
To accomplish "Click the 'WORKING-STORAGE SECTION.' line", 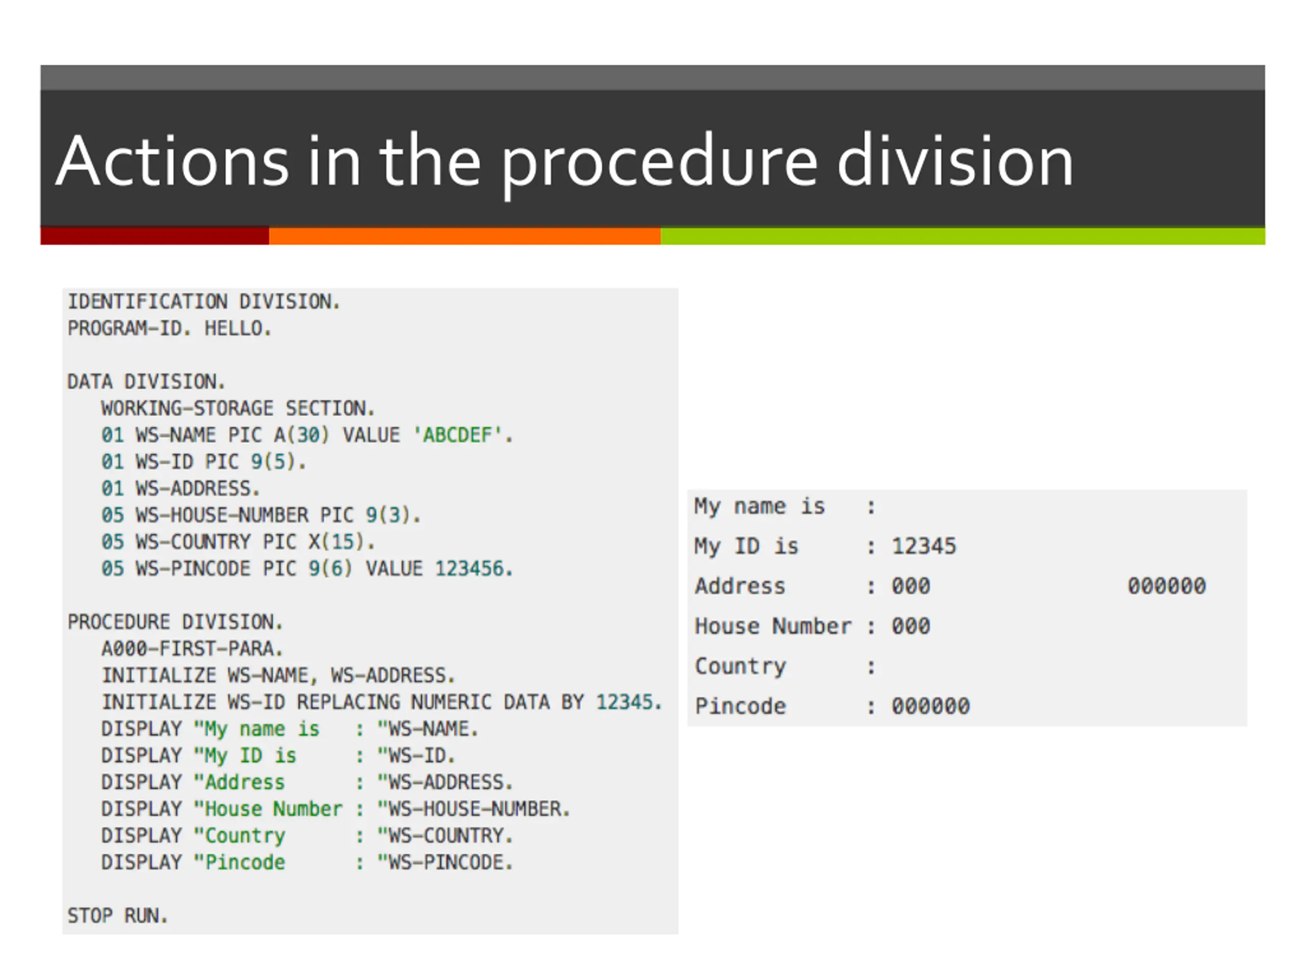I will click(238, 408).
